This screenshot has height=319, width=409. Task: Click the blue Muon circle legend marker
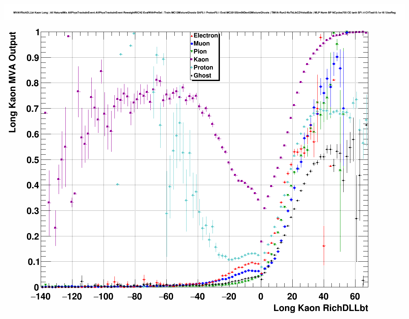pos(192,44)
